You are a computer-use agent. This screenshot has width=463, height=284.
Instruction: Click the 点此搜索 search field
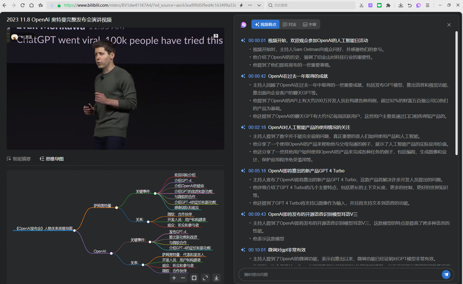pos(311,5)
